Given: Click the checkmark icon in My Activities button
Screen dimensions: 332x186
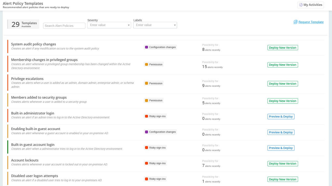Looking at the screenshot, I should (301, 5).
